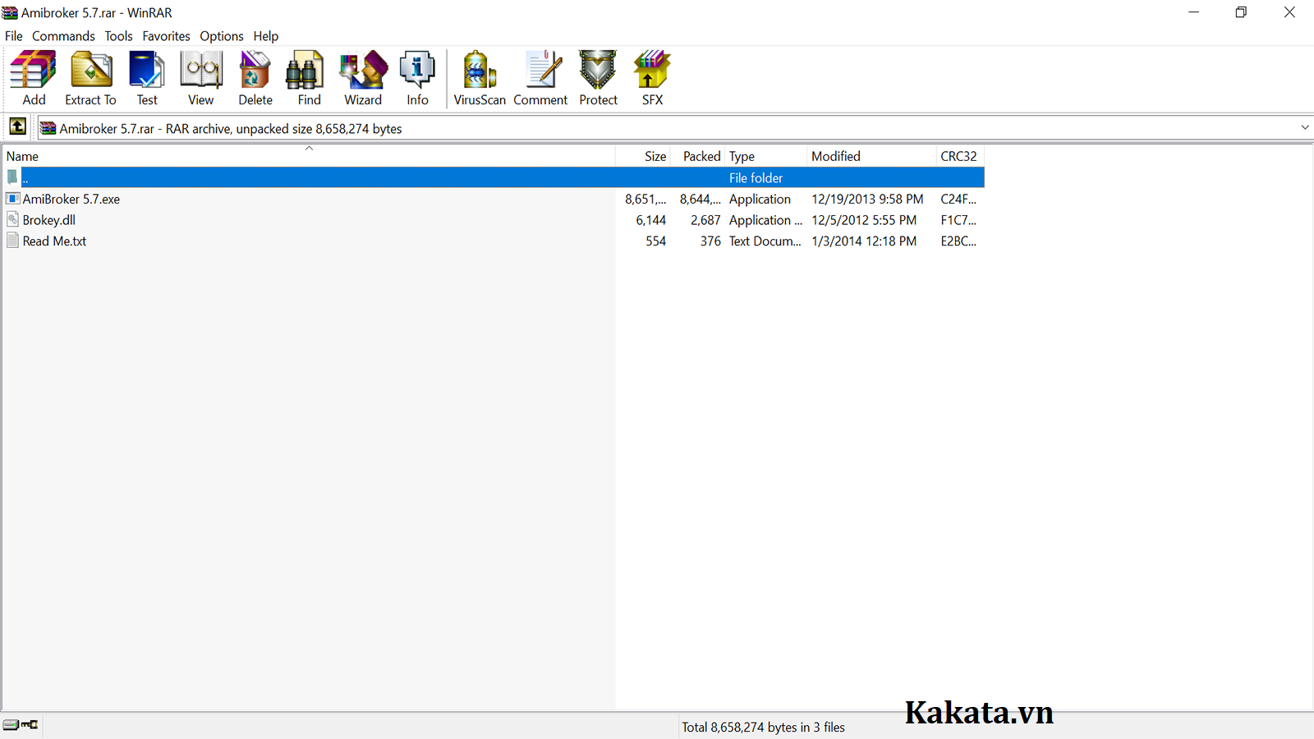Open the Commands menu
The image size is (1314, 739).
tap(63, 36)
